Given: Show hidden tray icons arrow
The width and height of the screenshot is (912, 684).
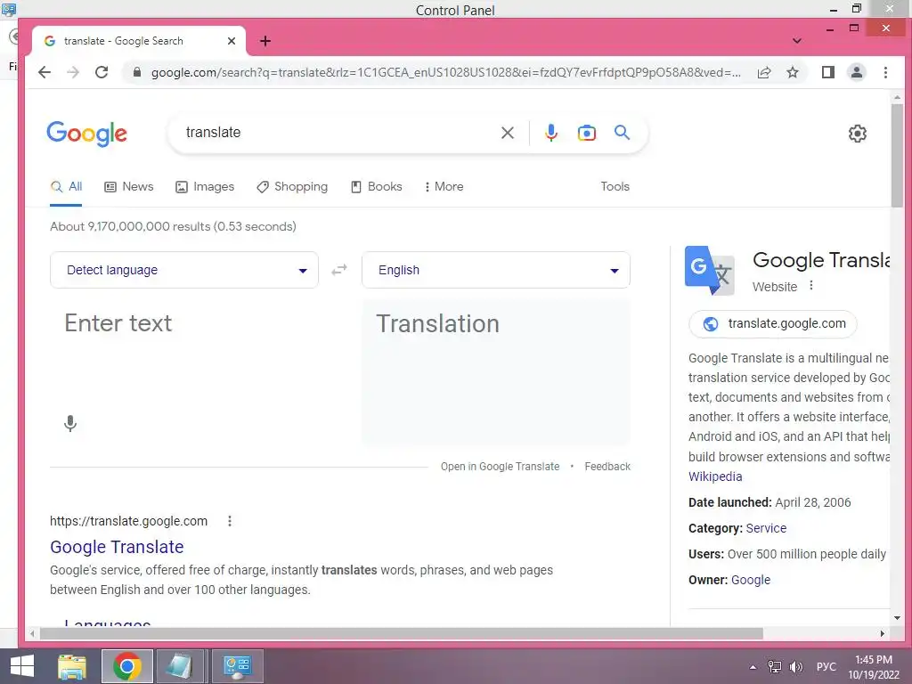Looking at the screenshot, I should [x=753, y=667].
